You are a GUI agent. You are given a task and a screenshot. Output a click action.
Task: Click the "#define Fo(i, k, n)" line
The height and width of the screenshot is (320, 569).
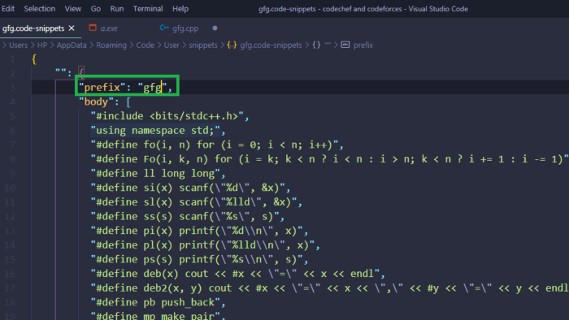click(329, 159)
